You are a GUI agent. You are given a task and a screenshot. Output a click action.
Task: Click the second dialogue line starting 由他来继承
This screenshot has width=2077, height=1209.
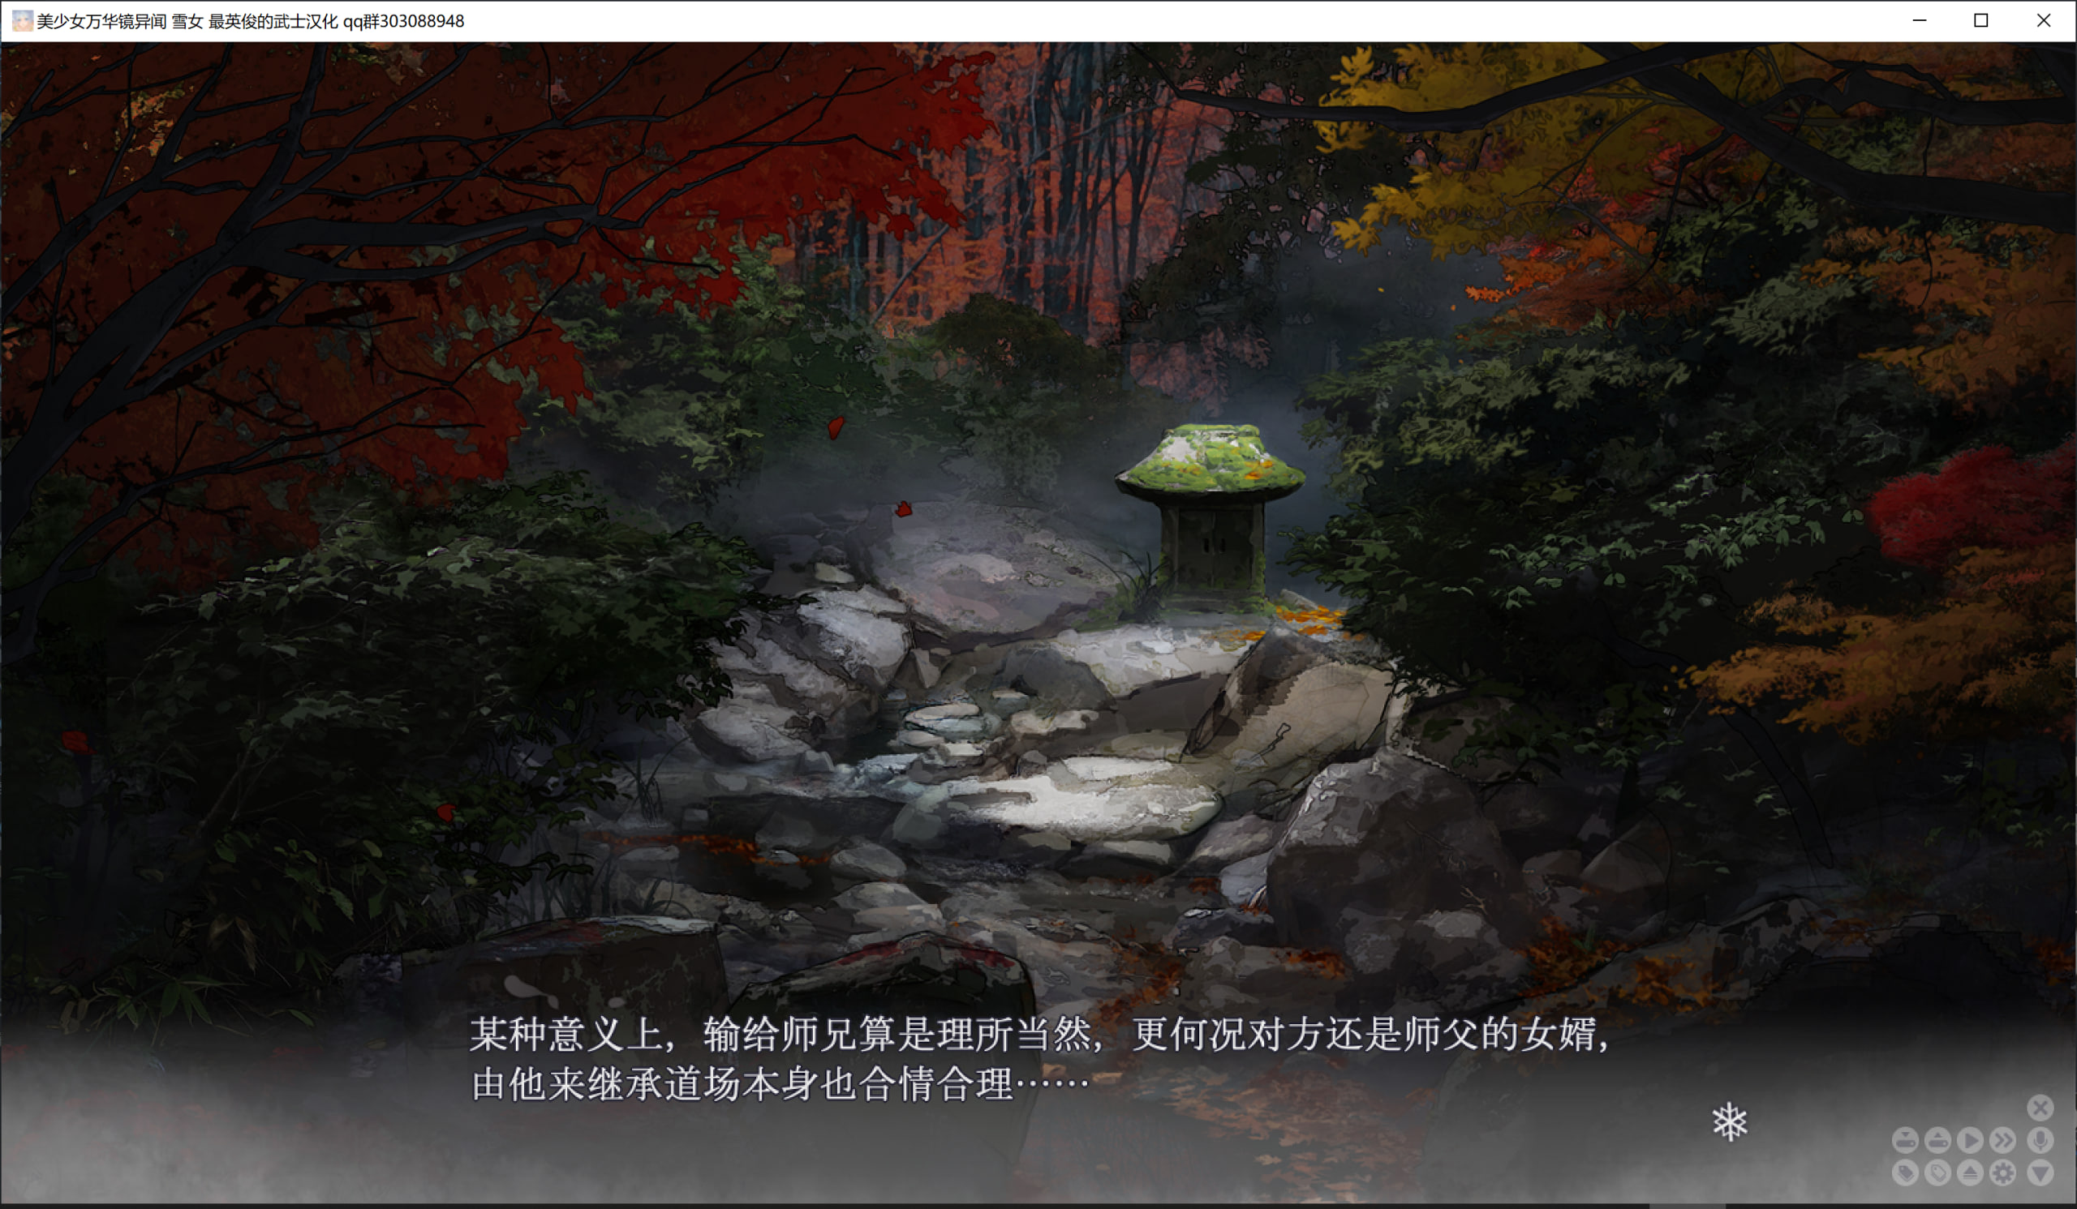tap(779, 1085)
